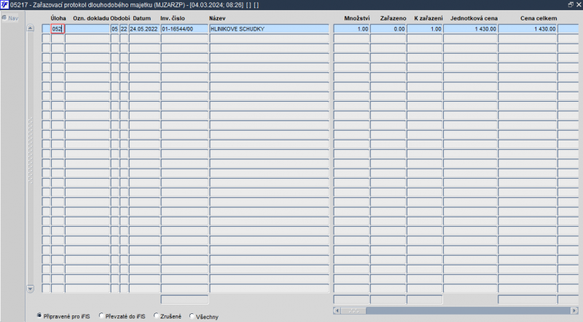Restore the window using title bar button
Viewport: 583px width, 322px height.
click(571, 5)
